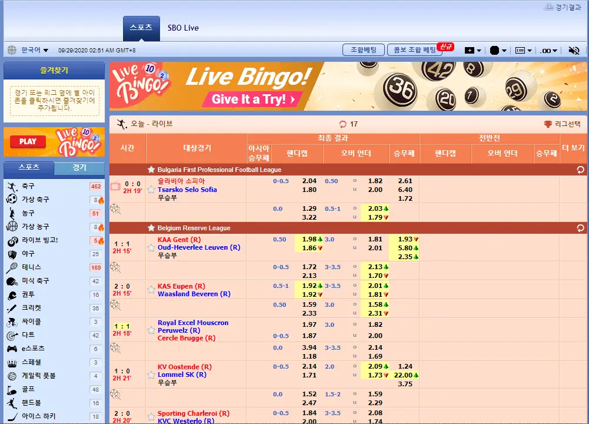Select the handball (핸드볼) icon

click(x=12, y=403)
